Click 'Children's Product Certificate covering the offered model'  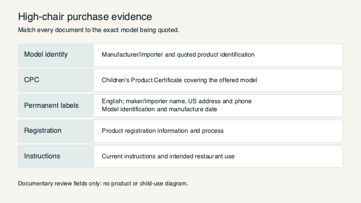pyautogui.click(x=179, y=80)
